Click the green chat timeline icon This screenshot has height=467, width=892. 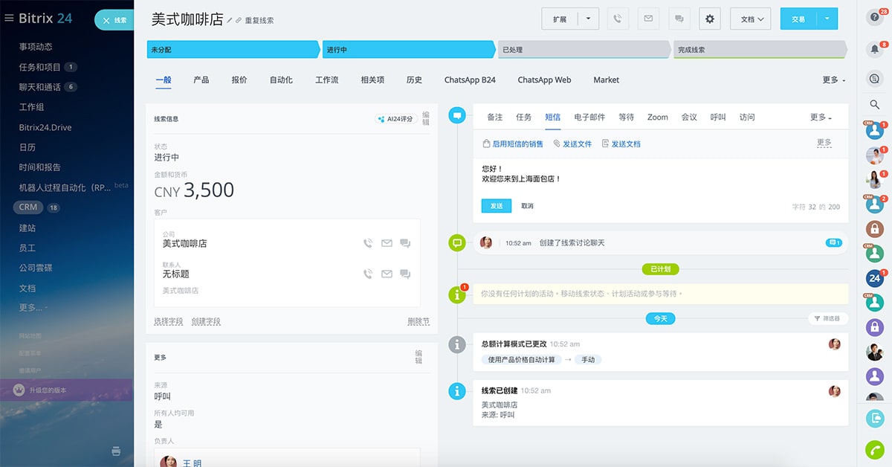point(458,242)
